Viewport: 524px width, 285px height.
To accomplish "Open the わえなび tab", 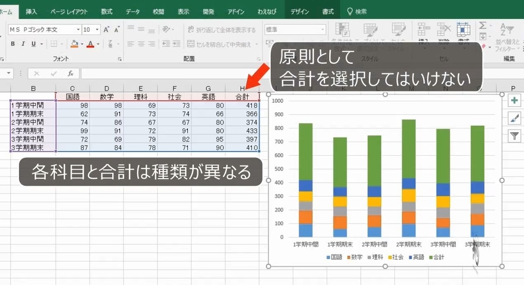I will tap(267, 12).
